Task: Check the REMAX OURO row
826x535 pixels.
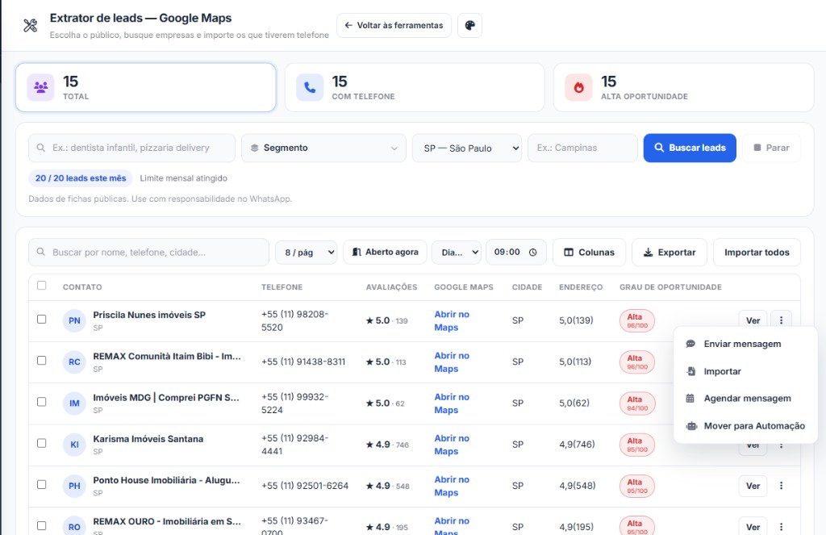Action: click(x=42, y=525)
